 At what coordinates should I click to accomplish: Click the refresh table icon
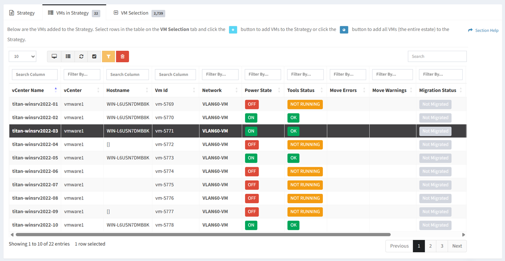[81, 57]
